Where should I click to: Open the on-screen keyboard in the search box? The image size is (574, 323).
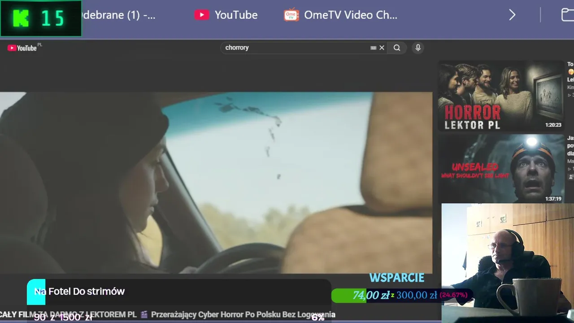(x=373, y=48)
